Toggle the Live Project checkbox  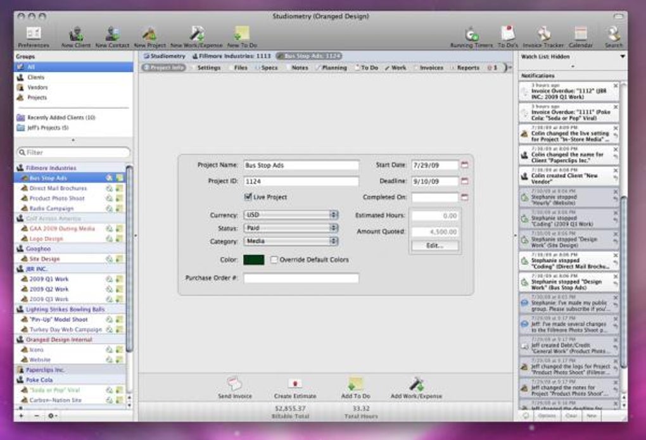click(247, 196)
